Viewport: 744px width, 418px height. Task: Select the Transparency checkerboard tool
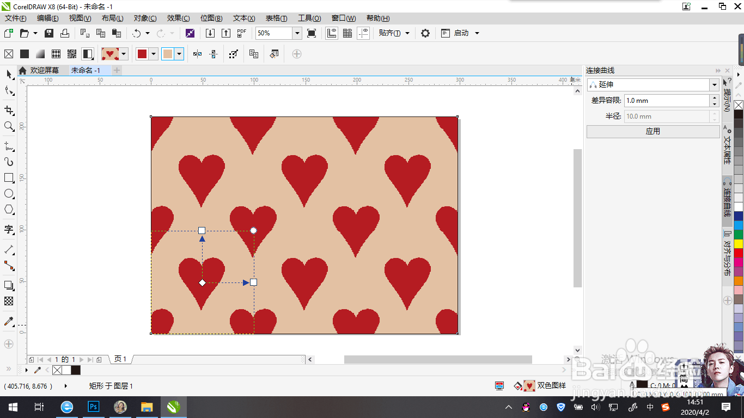click(9, 301)
